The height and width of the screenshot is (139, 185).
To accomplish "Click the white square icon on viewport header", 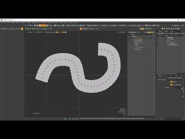I will [x=66, y=32].
